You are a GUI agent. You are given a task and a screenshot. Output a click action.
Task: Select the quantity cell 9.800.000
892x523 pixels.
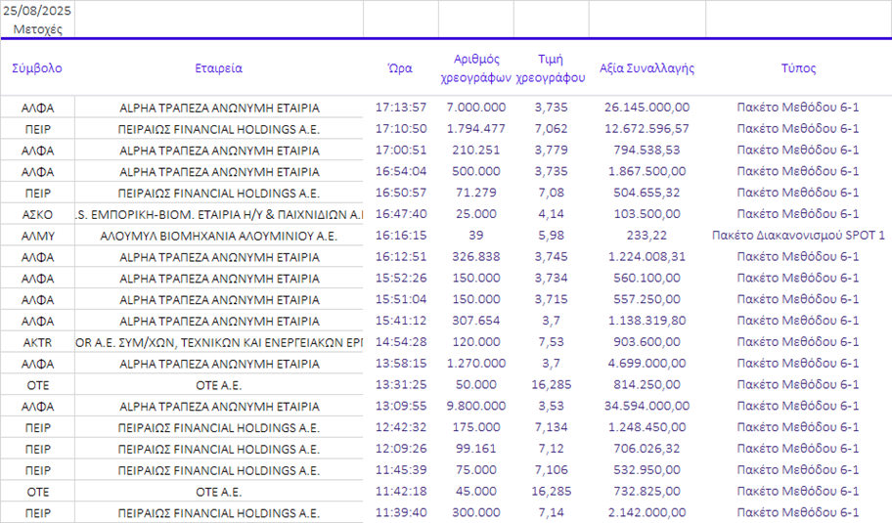pyautogui.click(x=476, y=406)
